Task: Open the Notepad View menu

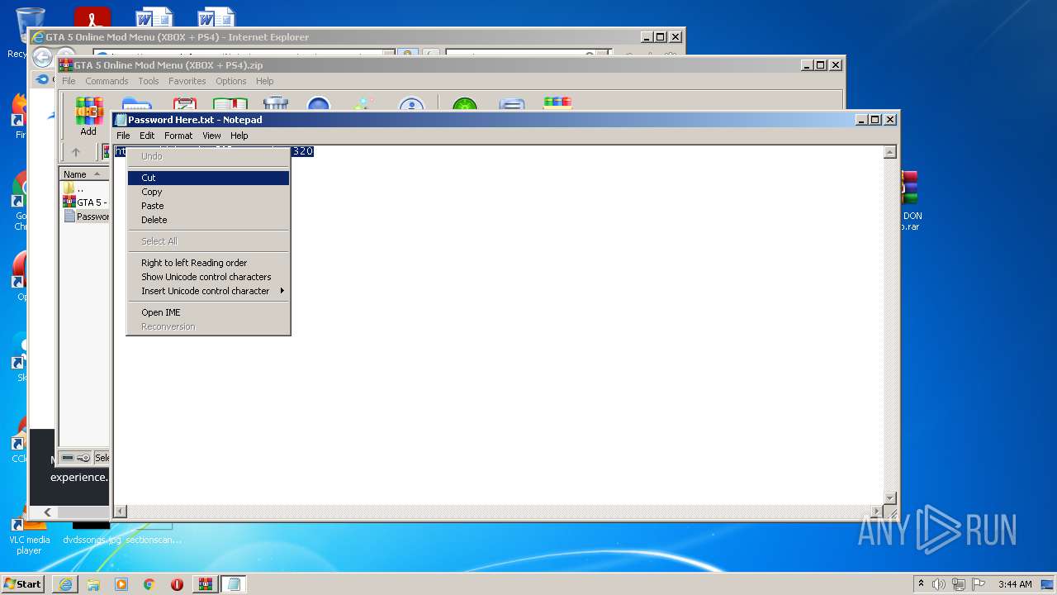Action: tap(211, 136)
